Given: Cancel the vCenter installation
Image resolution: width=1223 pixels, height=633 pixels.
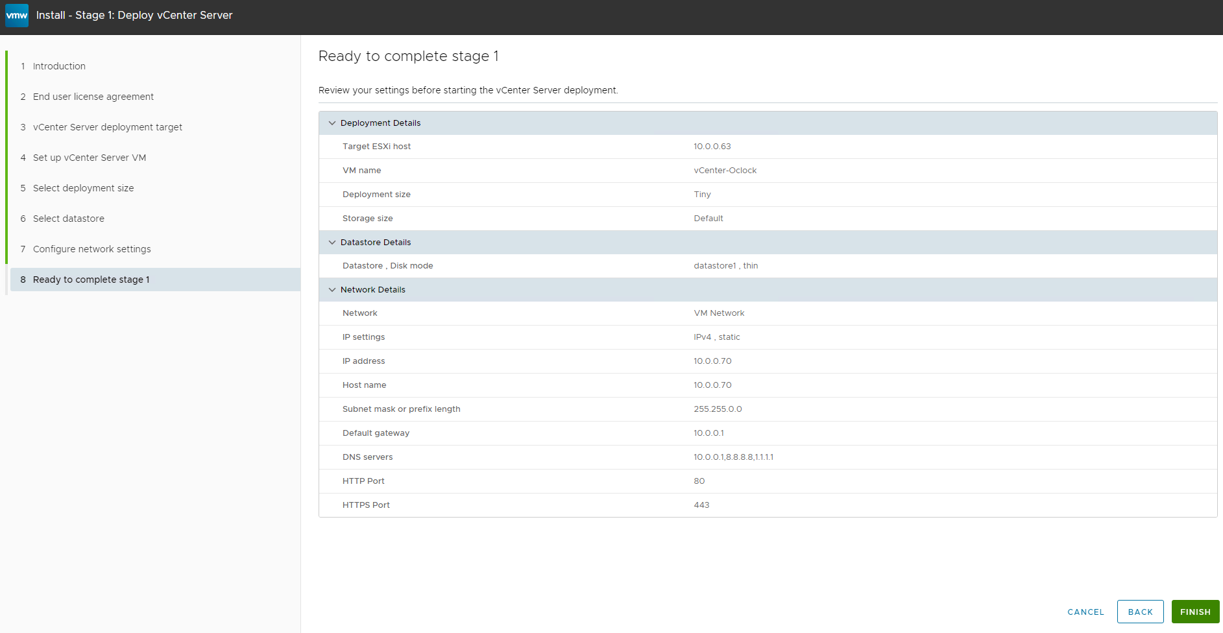Looking at the screenshot, I should pyautogui.click(x=1085, y=612).
